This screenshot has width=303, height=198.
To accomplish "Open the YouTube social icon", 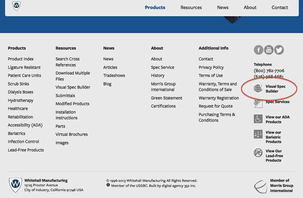I will pyautogui.click(x=269, y=50).
